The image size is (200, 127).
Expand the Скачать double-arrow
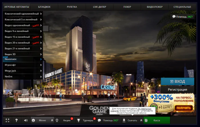tap(141, 120)
